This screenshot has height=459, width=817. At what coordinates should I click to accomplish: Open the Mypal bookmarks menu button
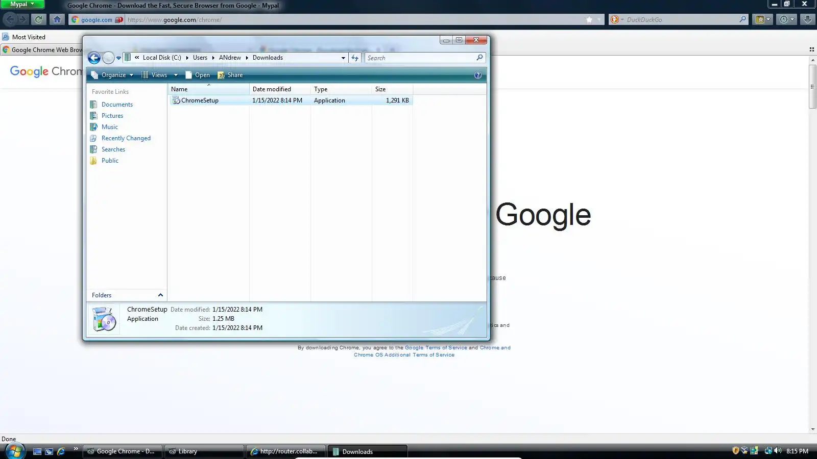pyautogui.click(x=763, y=19)
